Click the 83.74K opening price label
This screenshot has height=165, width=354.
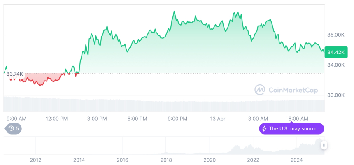coord(15,74)
